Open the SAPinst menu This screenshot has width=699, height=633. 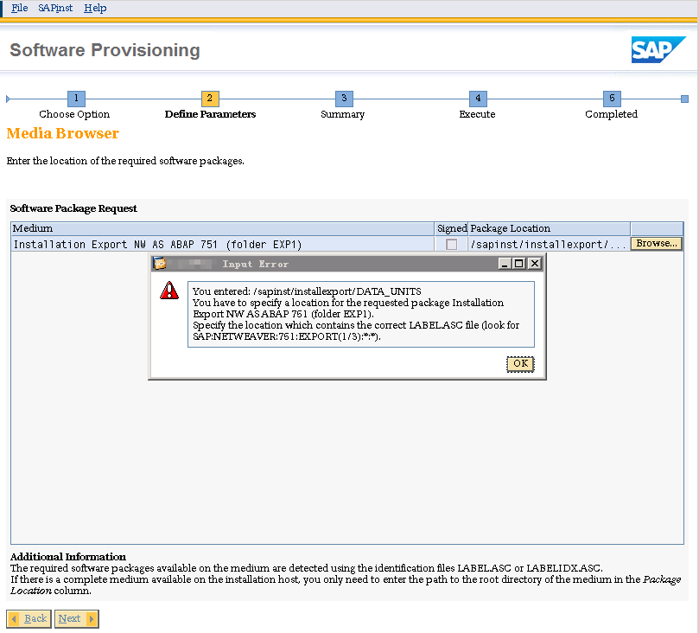pyautogui.click(x=55, y=8)
